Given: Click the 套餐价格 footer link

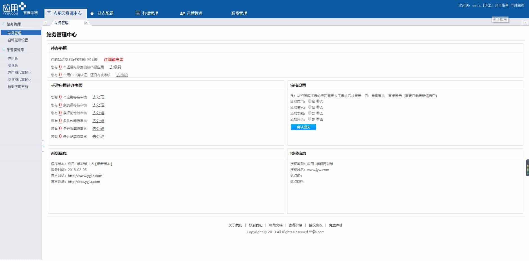Looking at the screenshot, I should (296, 225).
